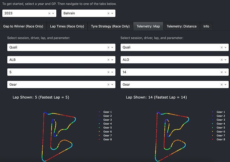Expand the ALO driver dropdown
Image resolution: width=230 pixels, height=162 pixels.
point(225,60)
